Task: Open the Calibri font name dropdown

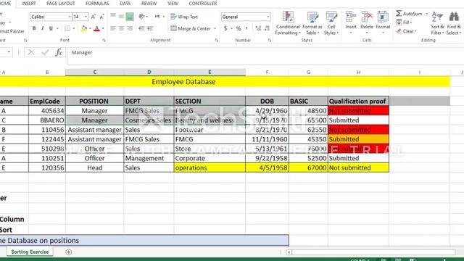Action: 70,17
